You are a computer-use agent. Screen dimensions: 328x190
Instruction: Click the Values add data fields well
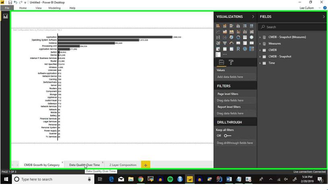[235, 77]
